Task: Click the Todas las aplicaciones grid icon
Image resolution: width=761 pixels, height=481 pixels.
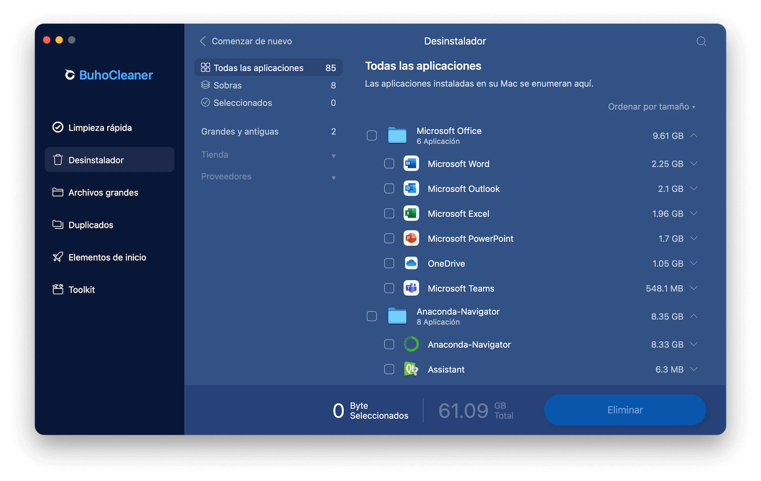Action: [205, 68]
